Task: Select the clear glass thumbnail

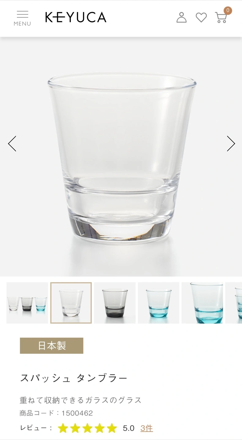Action: [71, 303]
